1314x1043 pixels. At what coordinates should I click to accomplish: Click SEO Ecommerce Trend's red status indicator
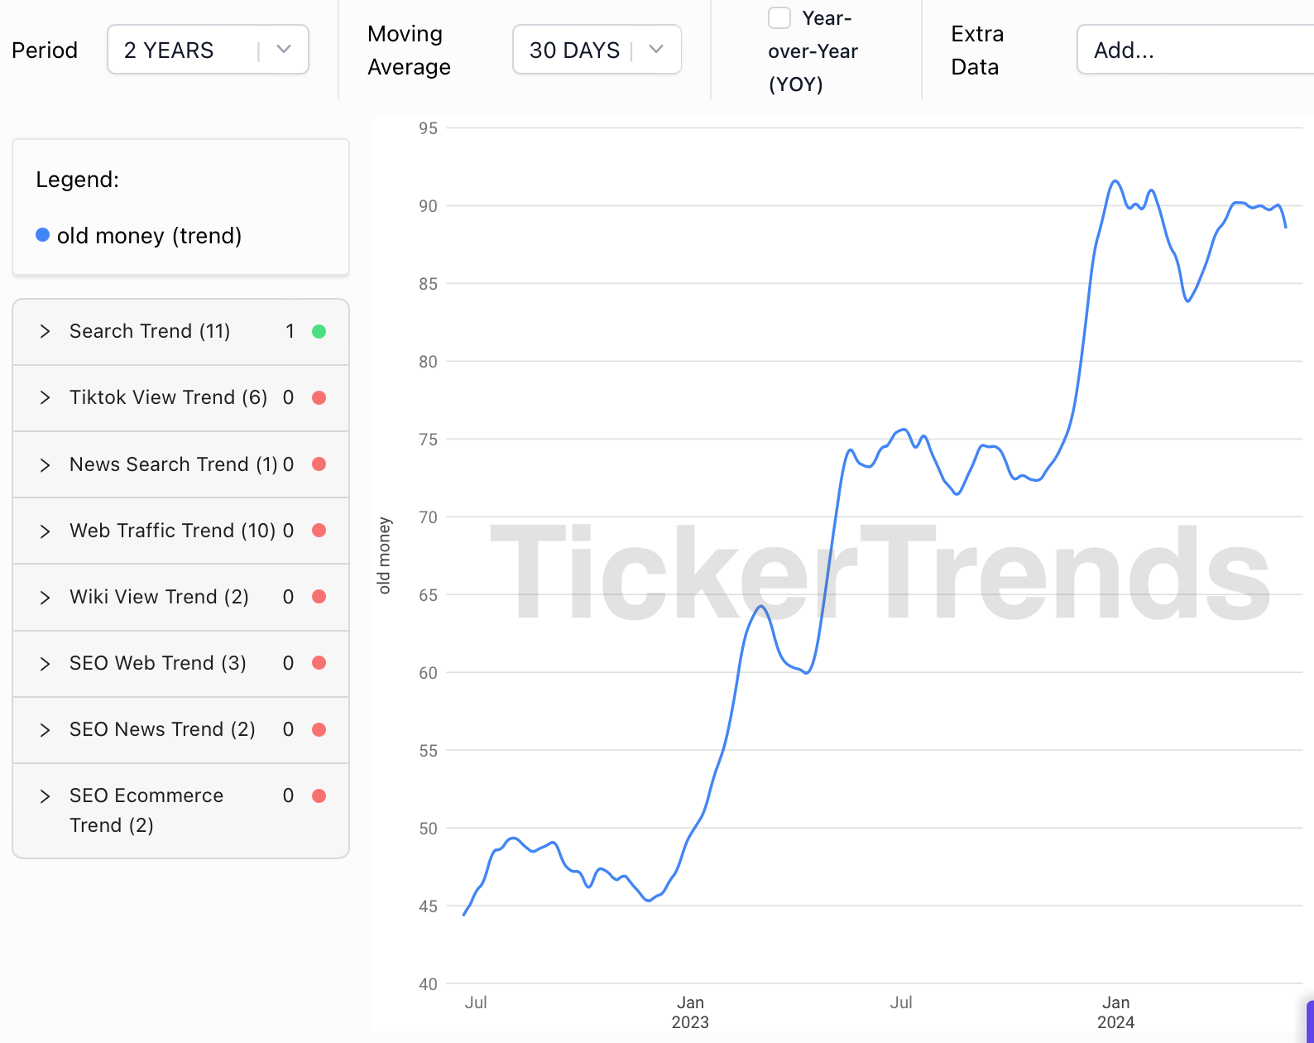(x=319, y=795)
